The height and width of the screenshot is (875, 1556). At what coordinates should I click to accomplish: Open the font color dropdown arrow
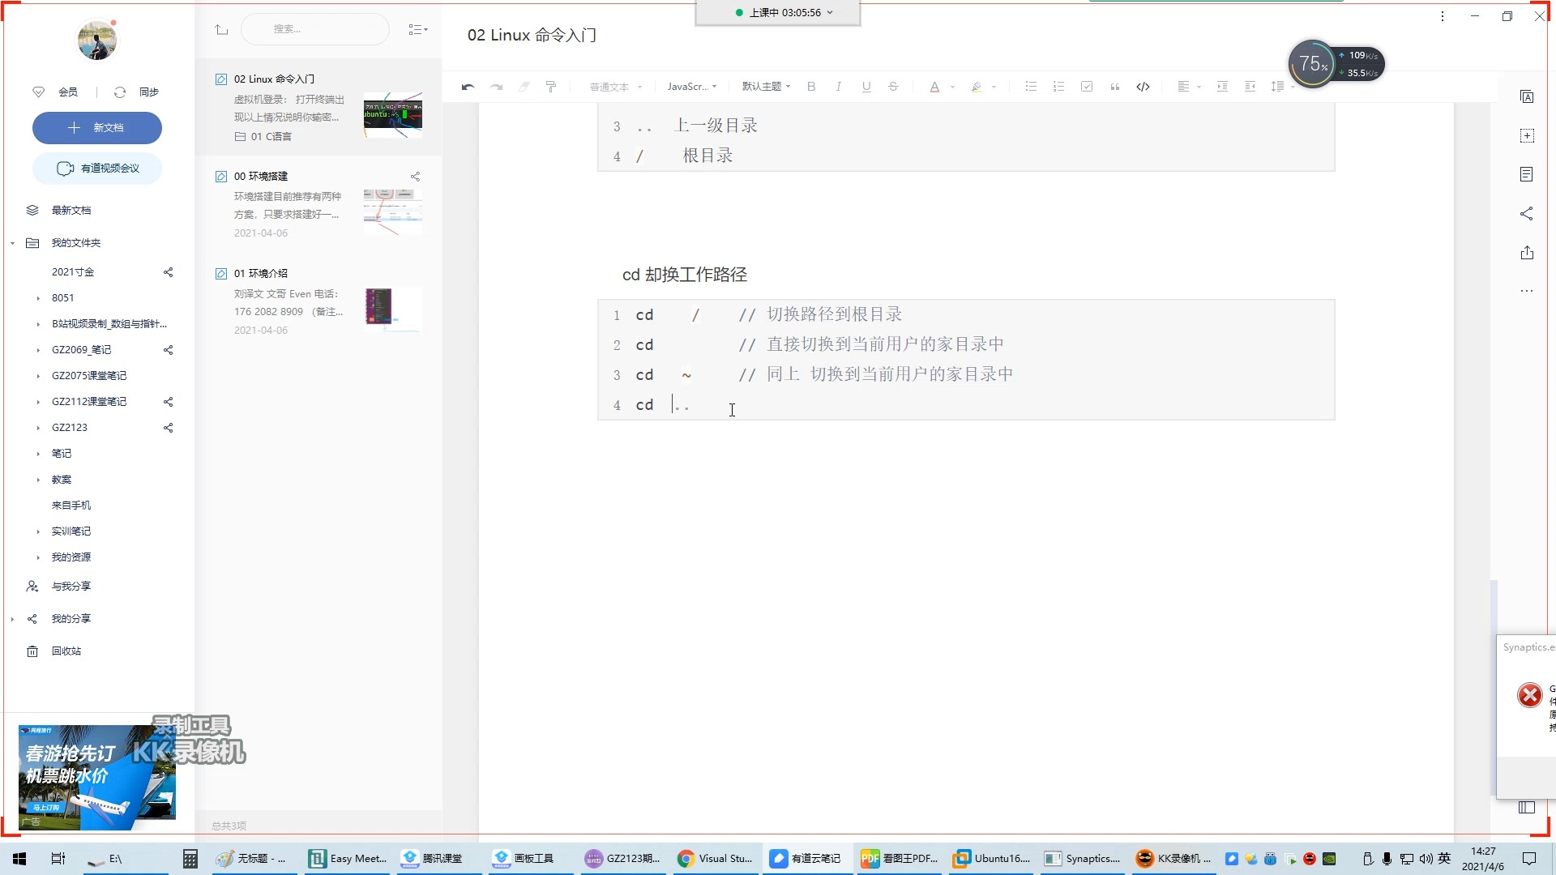[952, 87]
